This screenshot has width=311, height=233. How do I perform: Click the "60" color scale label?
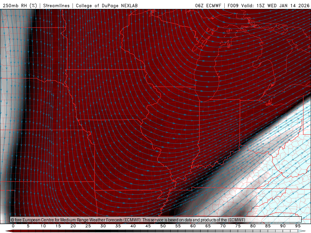click(x=193, y=226)
